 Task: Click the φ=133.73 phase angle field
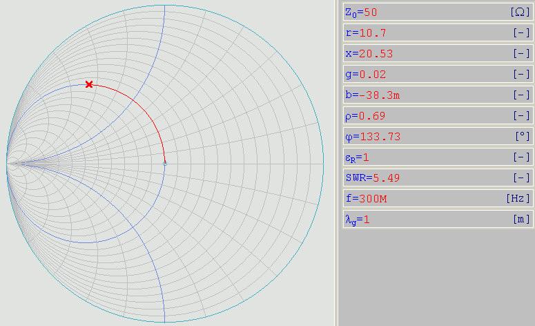coord(438,137)
